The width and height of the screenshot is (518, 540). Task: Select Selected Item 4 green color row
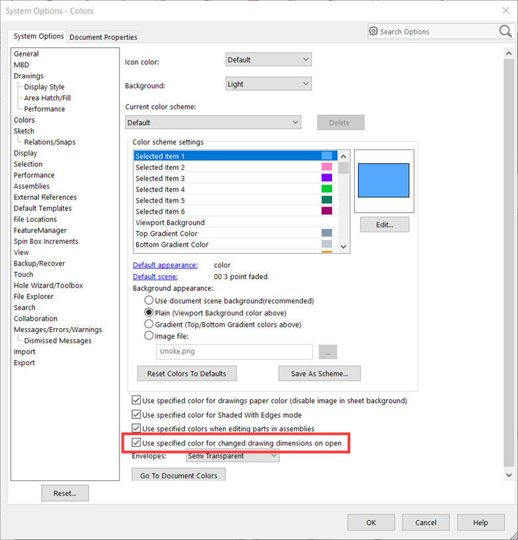click(x=236, y=189)
